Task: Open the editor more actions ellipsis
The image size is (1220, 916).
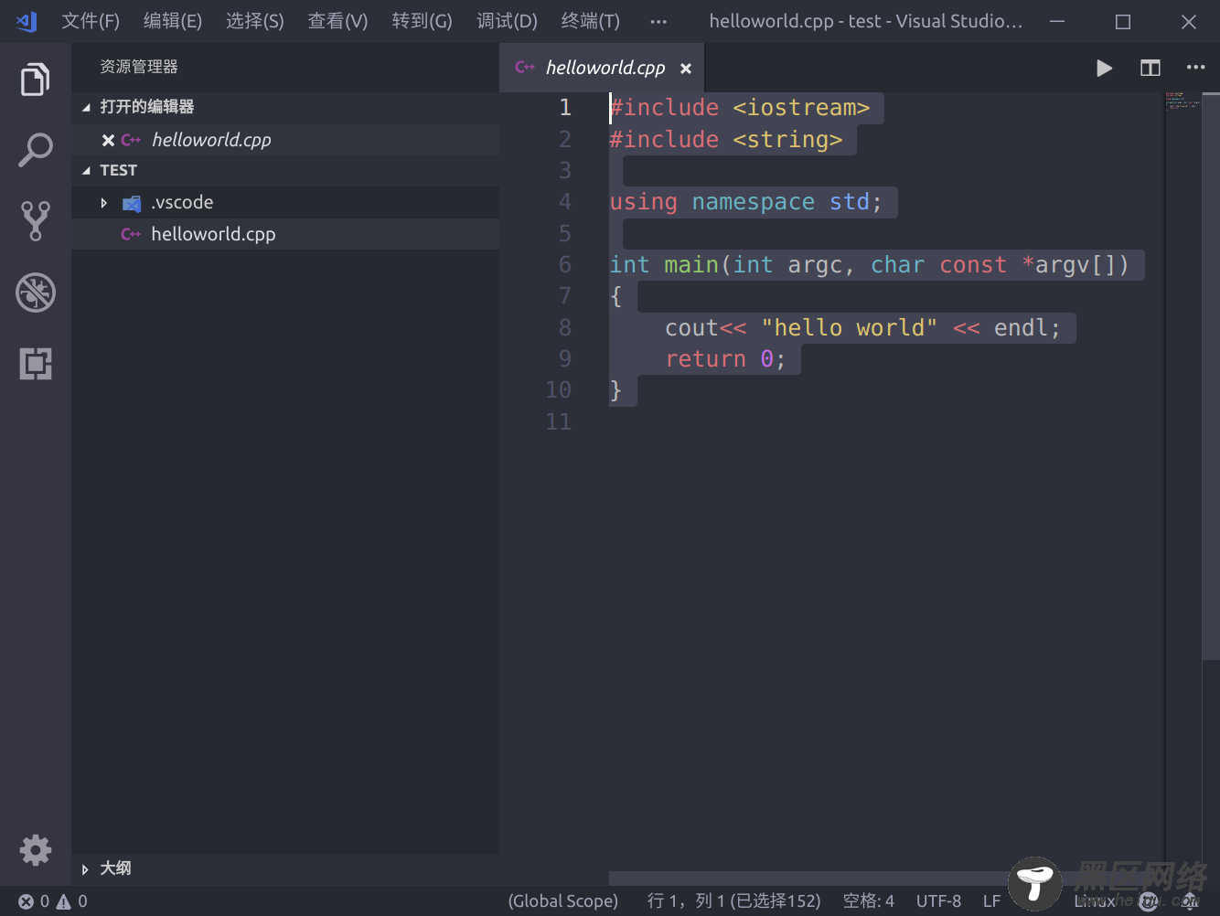Action: [1195, 68]
